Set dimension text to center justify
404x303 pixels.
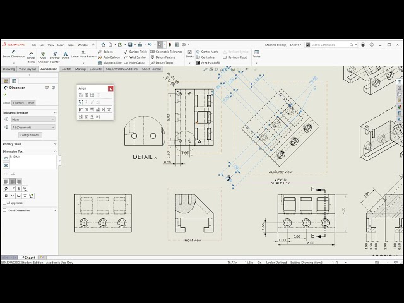[x=13, y=181]
